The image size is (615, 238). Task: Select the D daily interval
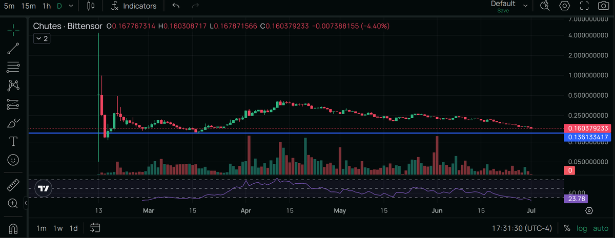59,6
